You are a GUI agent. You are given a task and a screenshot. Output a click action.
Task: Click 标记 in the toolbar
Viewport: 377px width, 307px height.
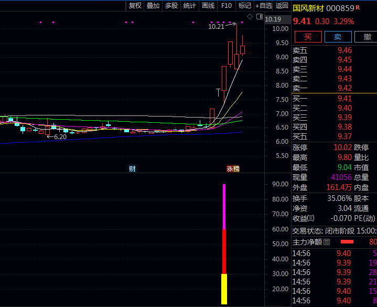[x=244, y=6]
